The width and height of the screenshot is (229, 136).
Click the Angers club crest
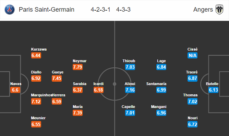tap(219, 10)
